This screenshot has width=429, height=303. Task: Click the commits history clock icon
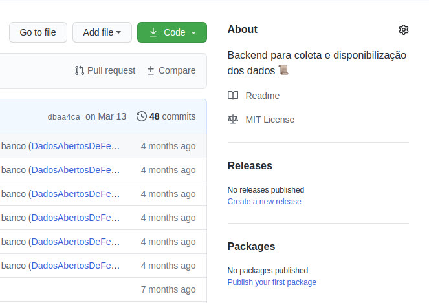pos(142,116)
